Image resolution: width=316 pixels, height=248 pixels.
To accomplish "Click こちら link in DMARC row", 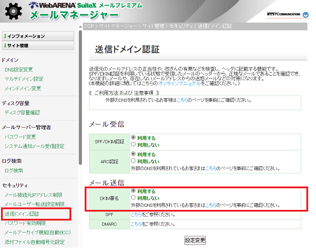I will coord(136,224).
